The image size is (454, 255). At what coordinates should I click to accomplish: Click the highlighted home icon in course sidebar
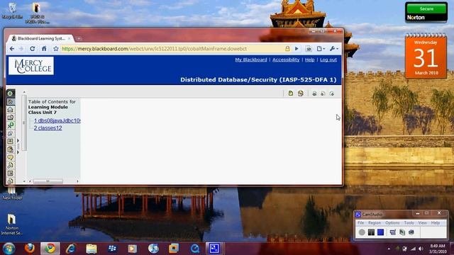[10, 101]
